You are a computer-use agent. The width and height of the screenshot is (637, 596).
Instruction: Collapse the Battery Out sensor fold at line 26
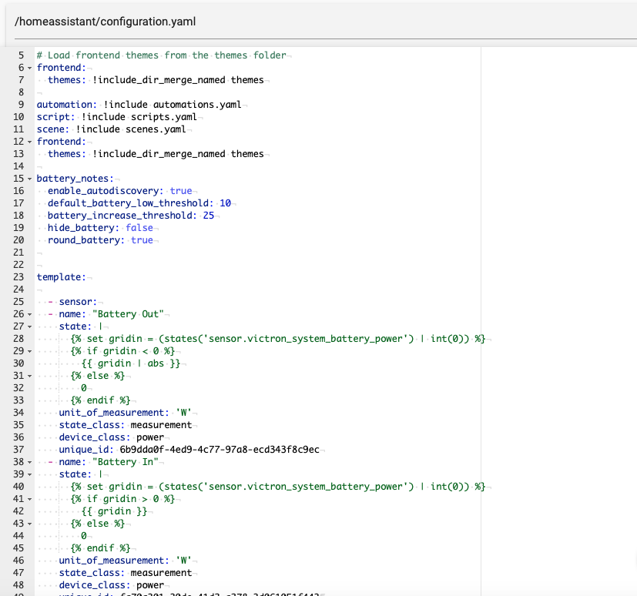pos(30,314)
